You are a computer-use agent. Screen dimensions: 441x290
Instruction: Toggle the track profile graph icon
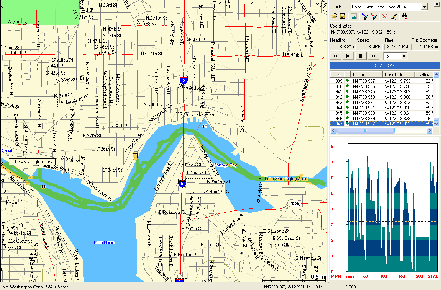click(354, 16)
